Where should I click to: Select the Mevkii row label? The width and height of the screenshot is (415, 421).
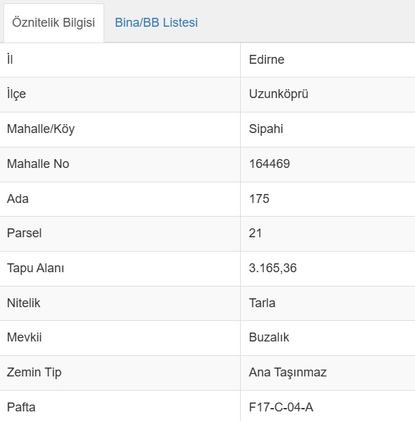[25, 337]
